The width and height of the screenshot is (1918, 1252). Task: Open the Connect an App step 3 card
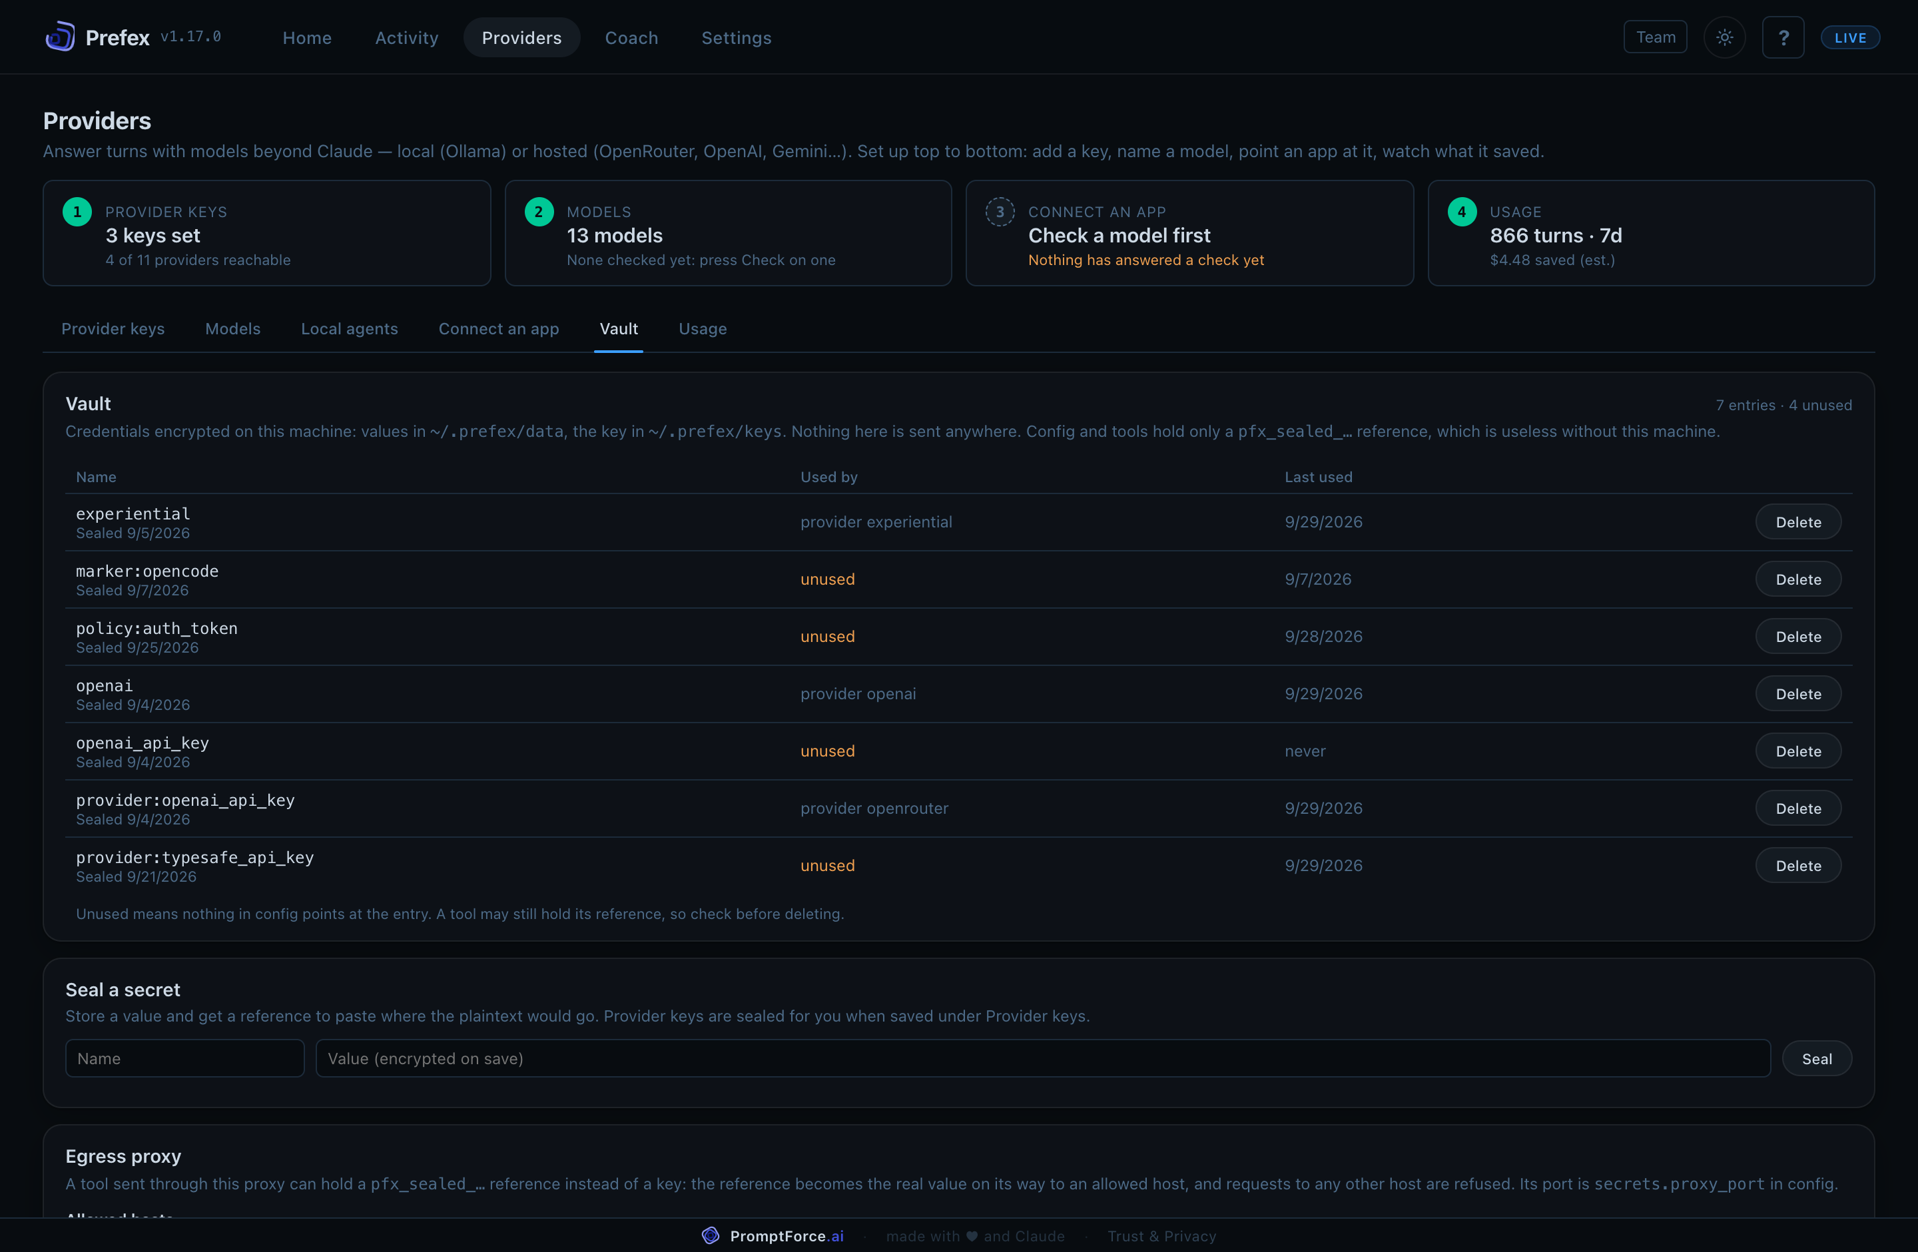pos(1189,233)
